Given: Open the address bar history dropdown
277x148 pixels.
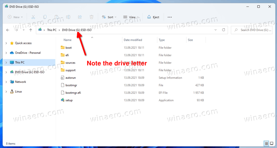Looking at the screenshot, I should click(215, 30).
